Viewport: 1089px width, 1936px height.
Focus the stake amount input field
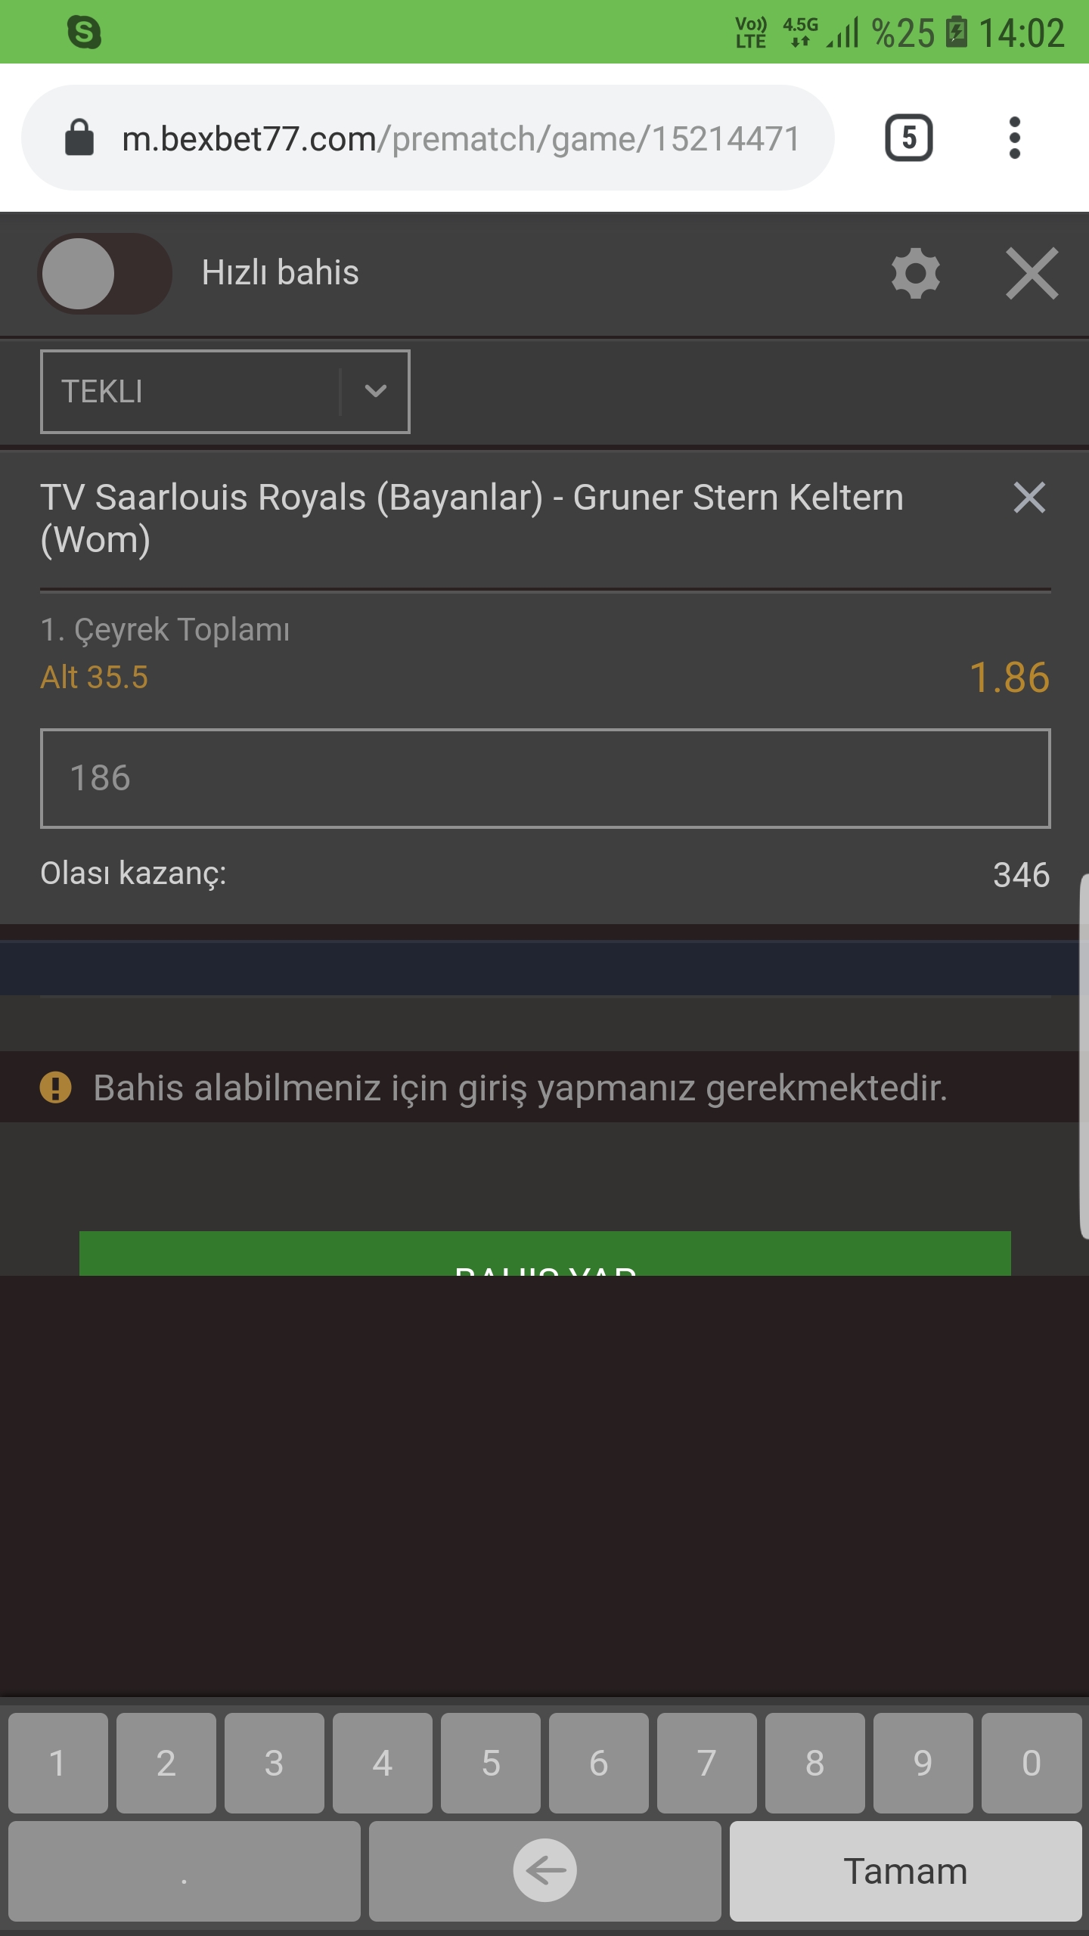[x=545, y=778]
